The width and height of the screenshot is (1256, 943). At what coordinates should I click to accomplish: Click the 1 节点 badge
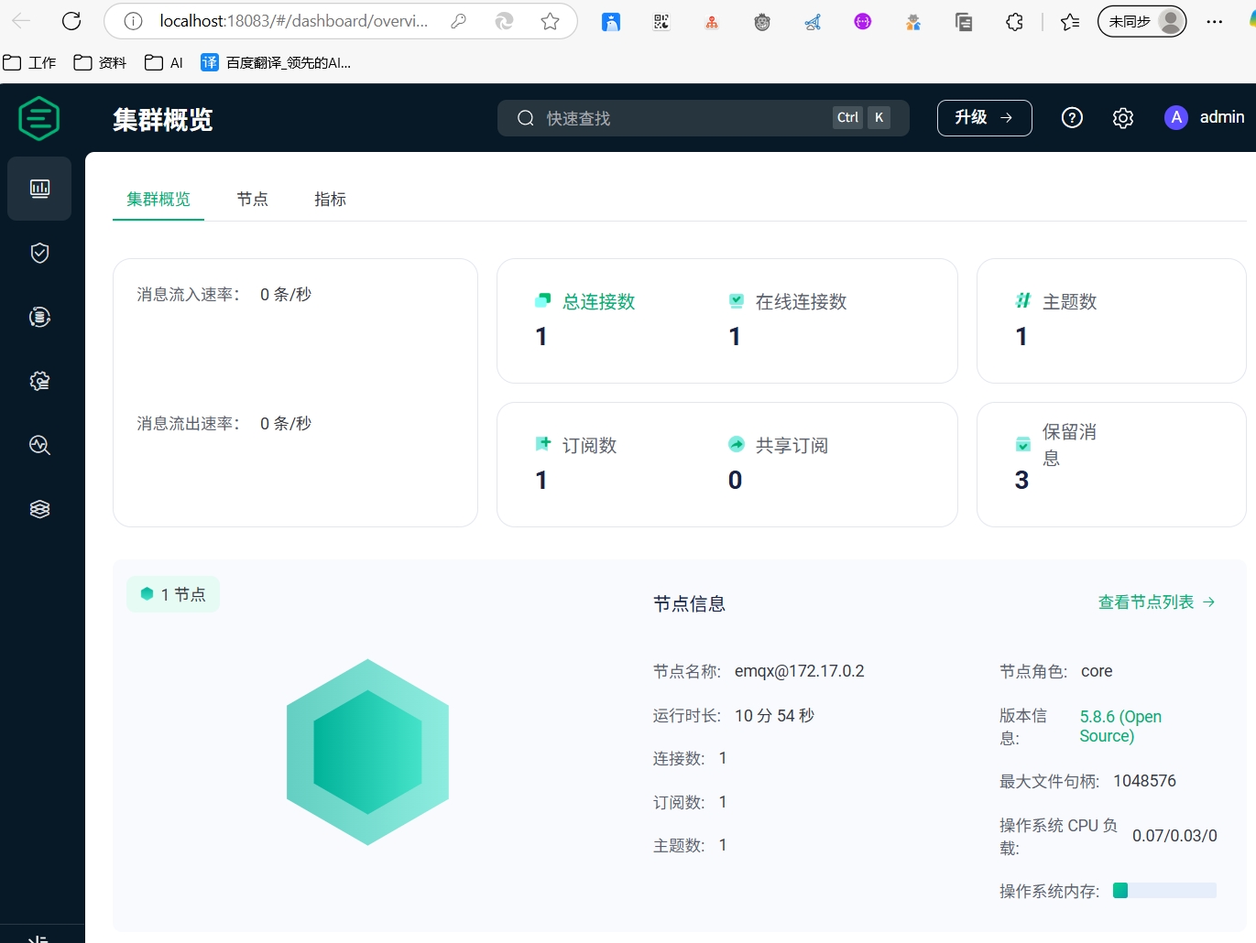point(173,594)
